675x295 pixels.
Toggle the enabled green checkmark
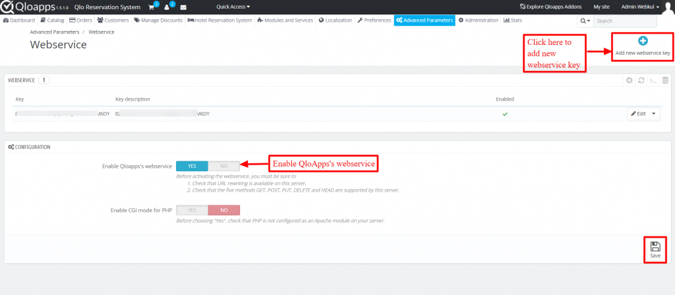(x=505, y=114)
